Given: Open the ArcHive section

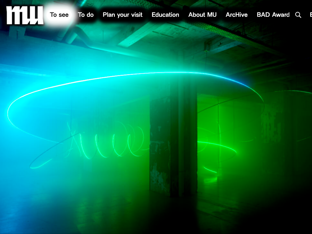Looking at the screenshot, I should tap(236, 15).
